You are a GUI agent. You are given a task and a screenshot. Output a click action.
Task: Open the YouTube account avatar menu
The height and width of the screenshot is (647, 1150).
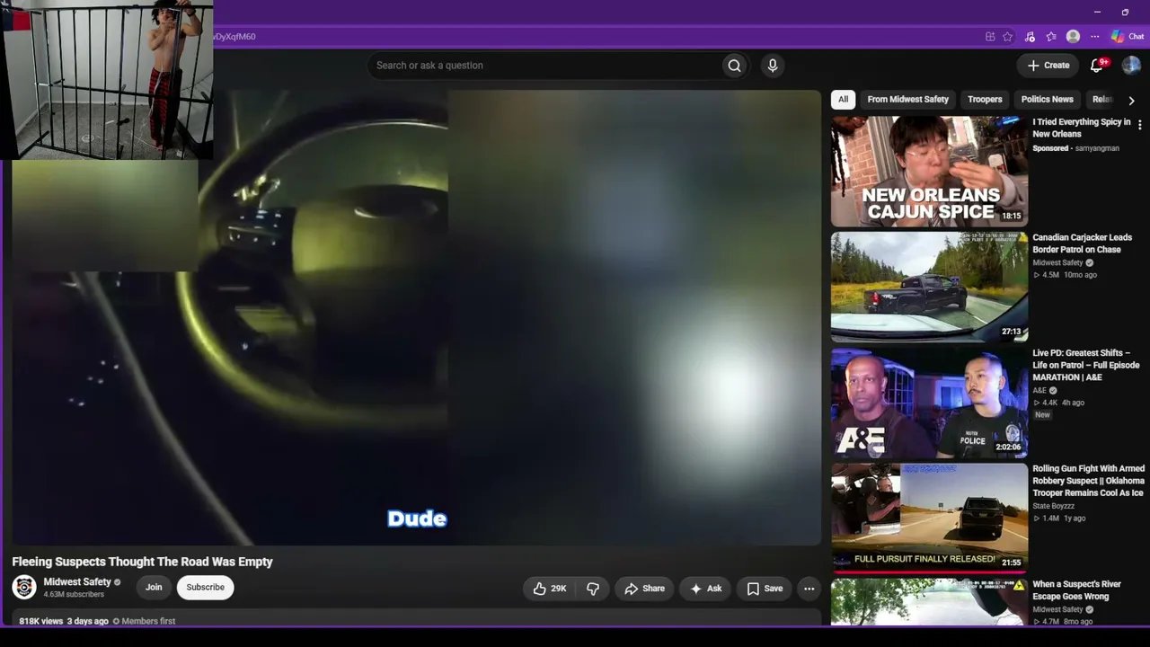pyautogui.click(x=1130, y=66)
